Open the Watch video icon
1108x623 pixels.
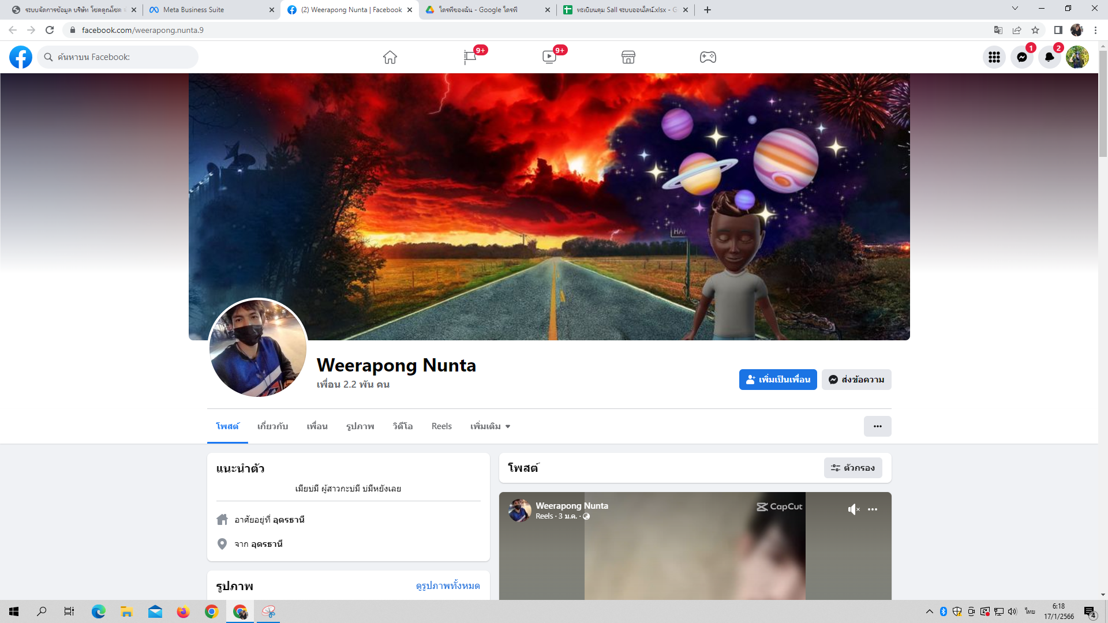(549, 57)
